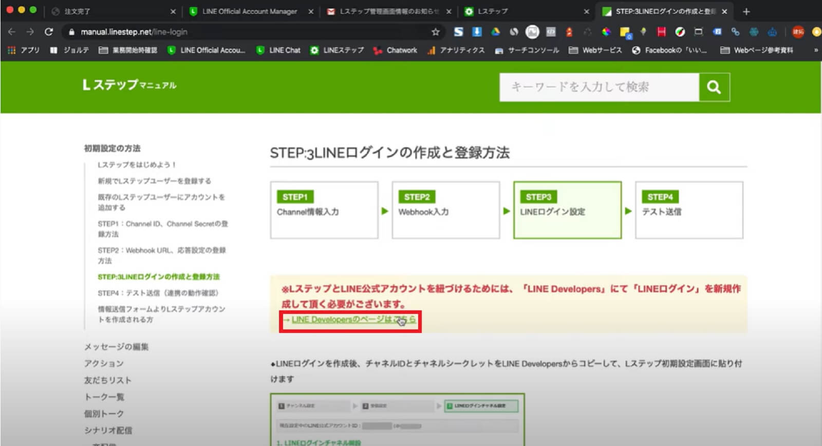Click the green magnifier search button
The image size is (822, 446).
point(714,87)
